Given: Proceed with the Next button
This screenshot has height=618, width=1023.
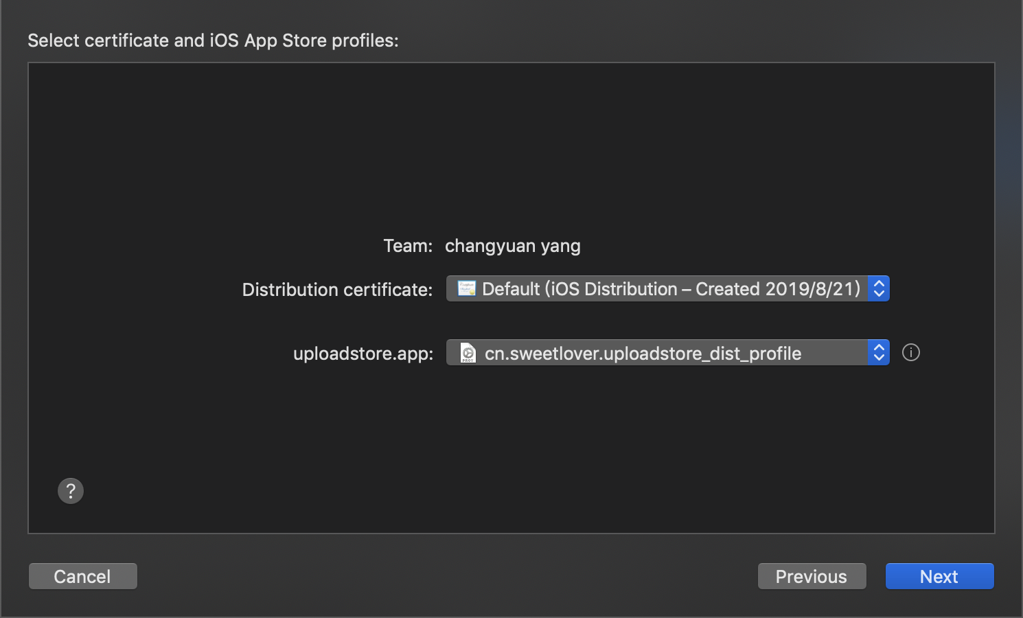Looking at the screenshot, I should click(x=939, y=576).
